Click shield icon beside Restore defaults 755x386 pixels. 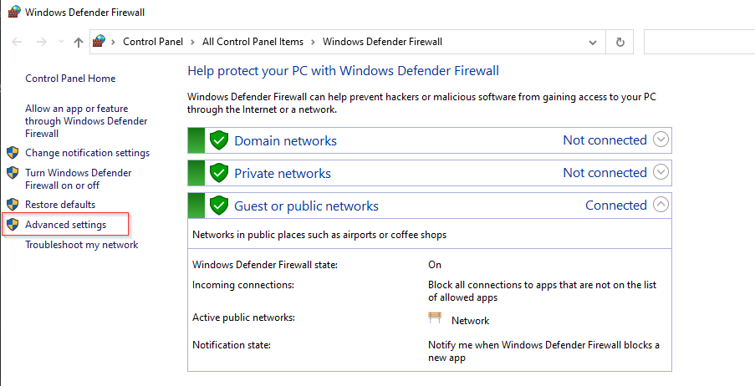13,205
